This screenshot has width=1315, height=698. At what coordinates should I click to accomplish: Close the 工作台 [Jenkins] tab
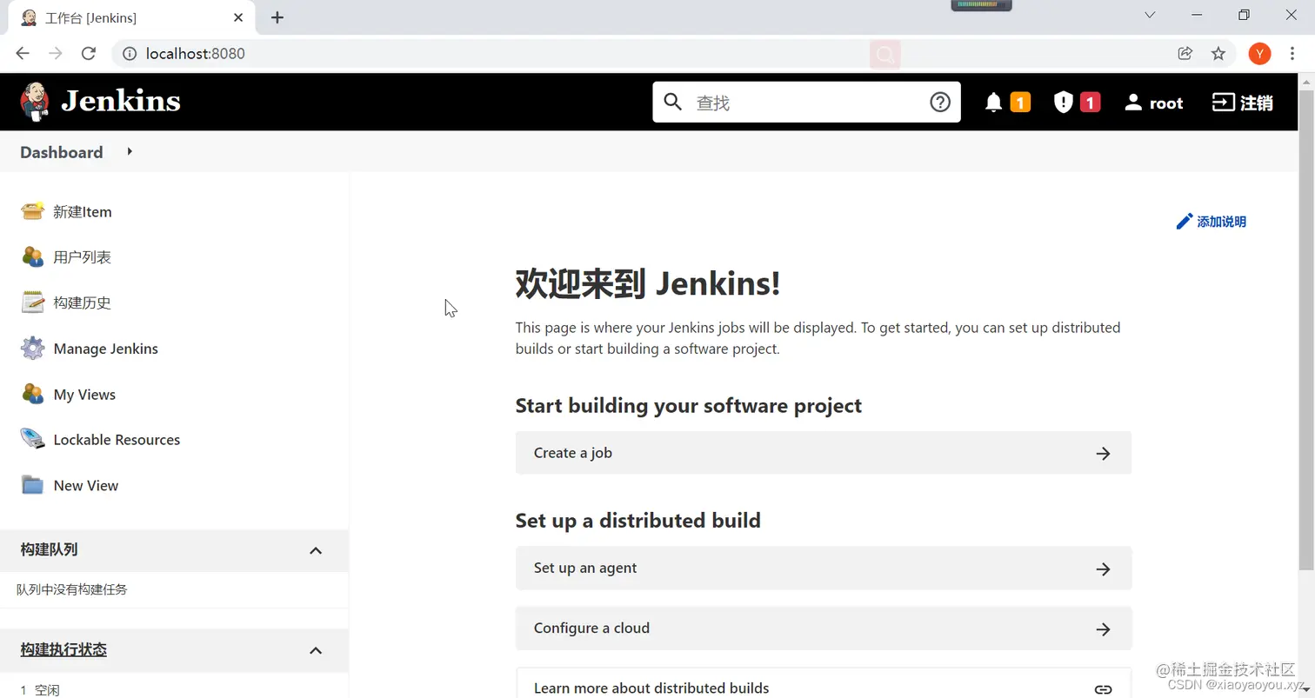tap(238, 17)
